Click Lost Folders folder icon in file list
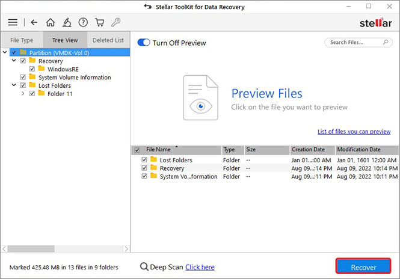Image resolution: width=400 pixels, height=279 pixels. pyautogui.click(x=153, y=160)
